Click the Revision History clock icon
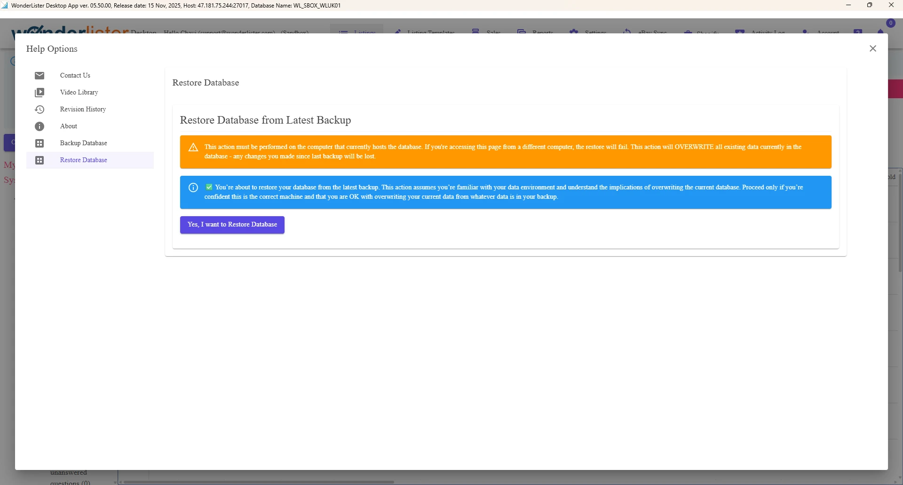 pyautogui.click(x=40, y=109)
